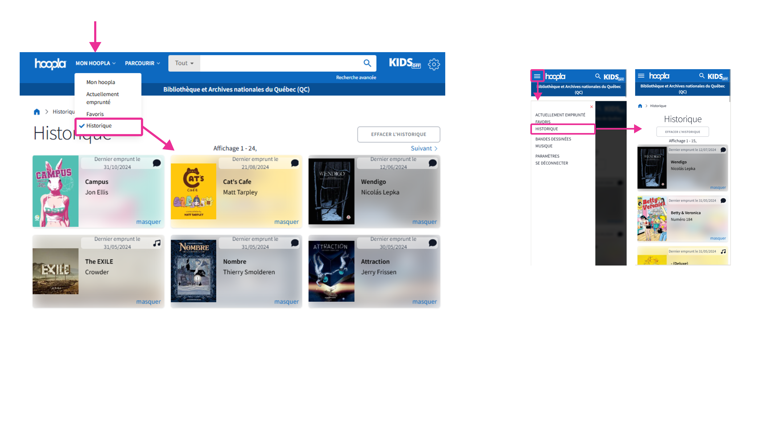Hide Nombre with its masquer link
Image resolution: width=766 pixels, height=431 pixels.
point(286,301)
